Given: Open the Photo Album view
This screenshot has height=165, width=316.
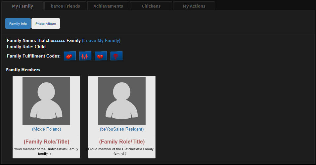Looking at the screenshot, I should (46, 23).
